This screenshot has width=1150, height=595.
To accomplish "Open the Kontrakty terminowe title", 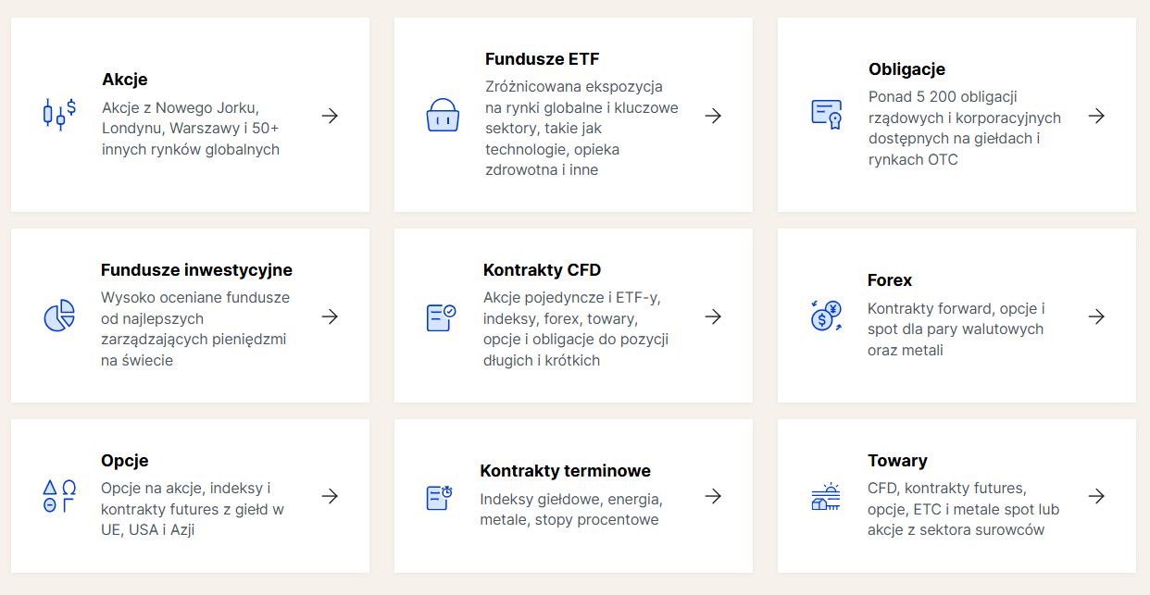I will 565,471.
